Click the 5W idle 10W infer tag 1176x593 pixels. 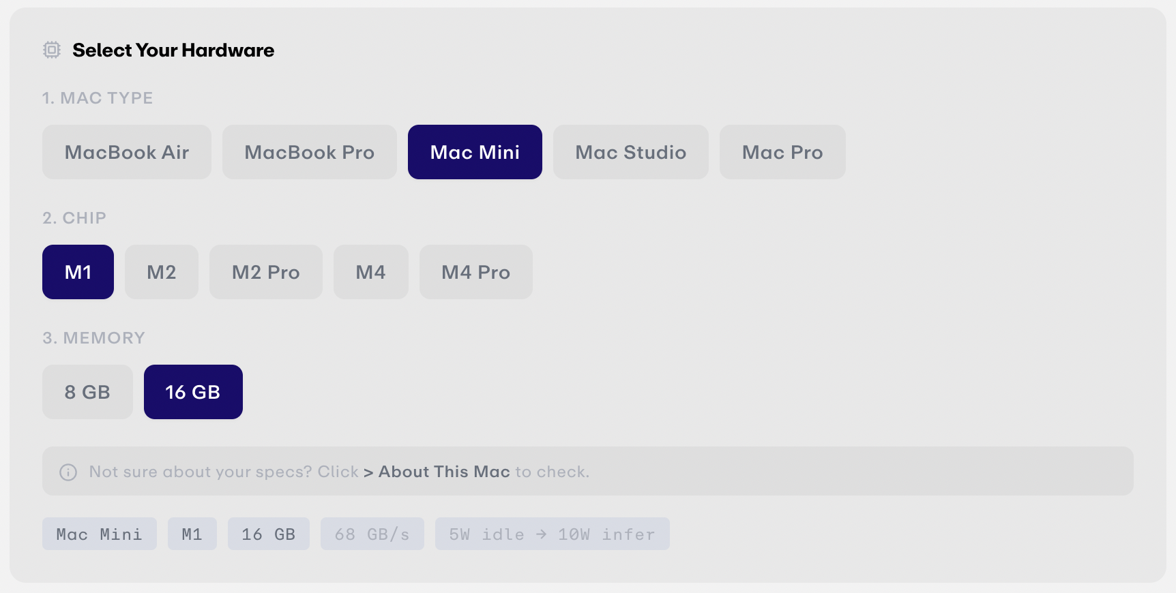click(x=553, y=534)
